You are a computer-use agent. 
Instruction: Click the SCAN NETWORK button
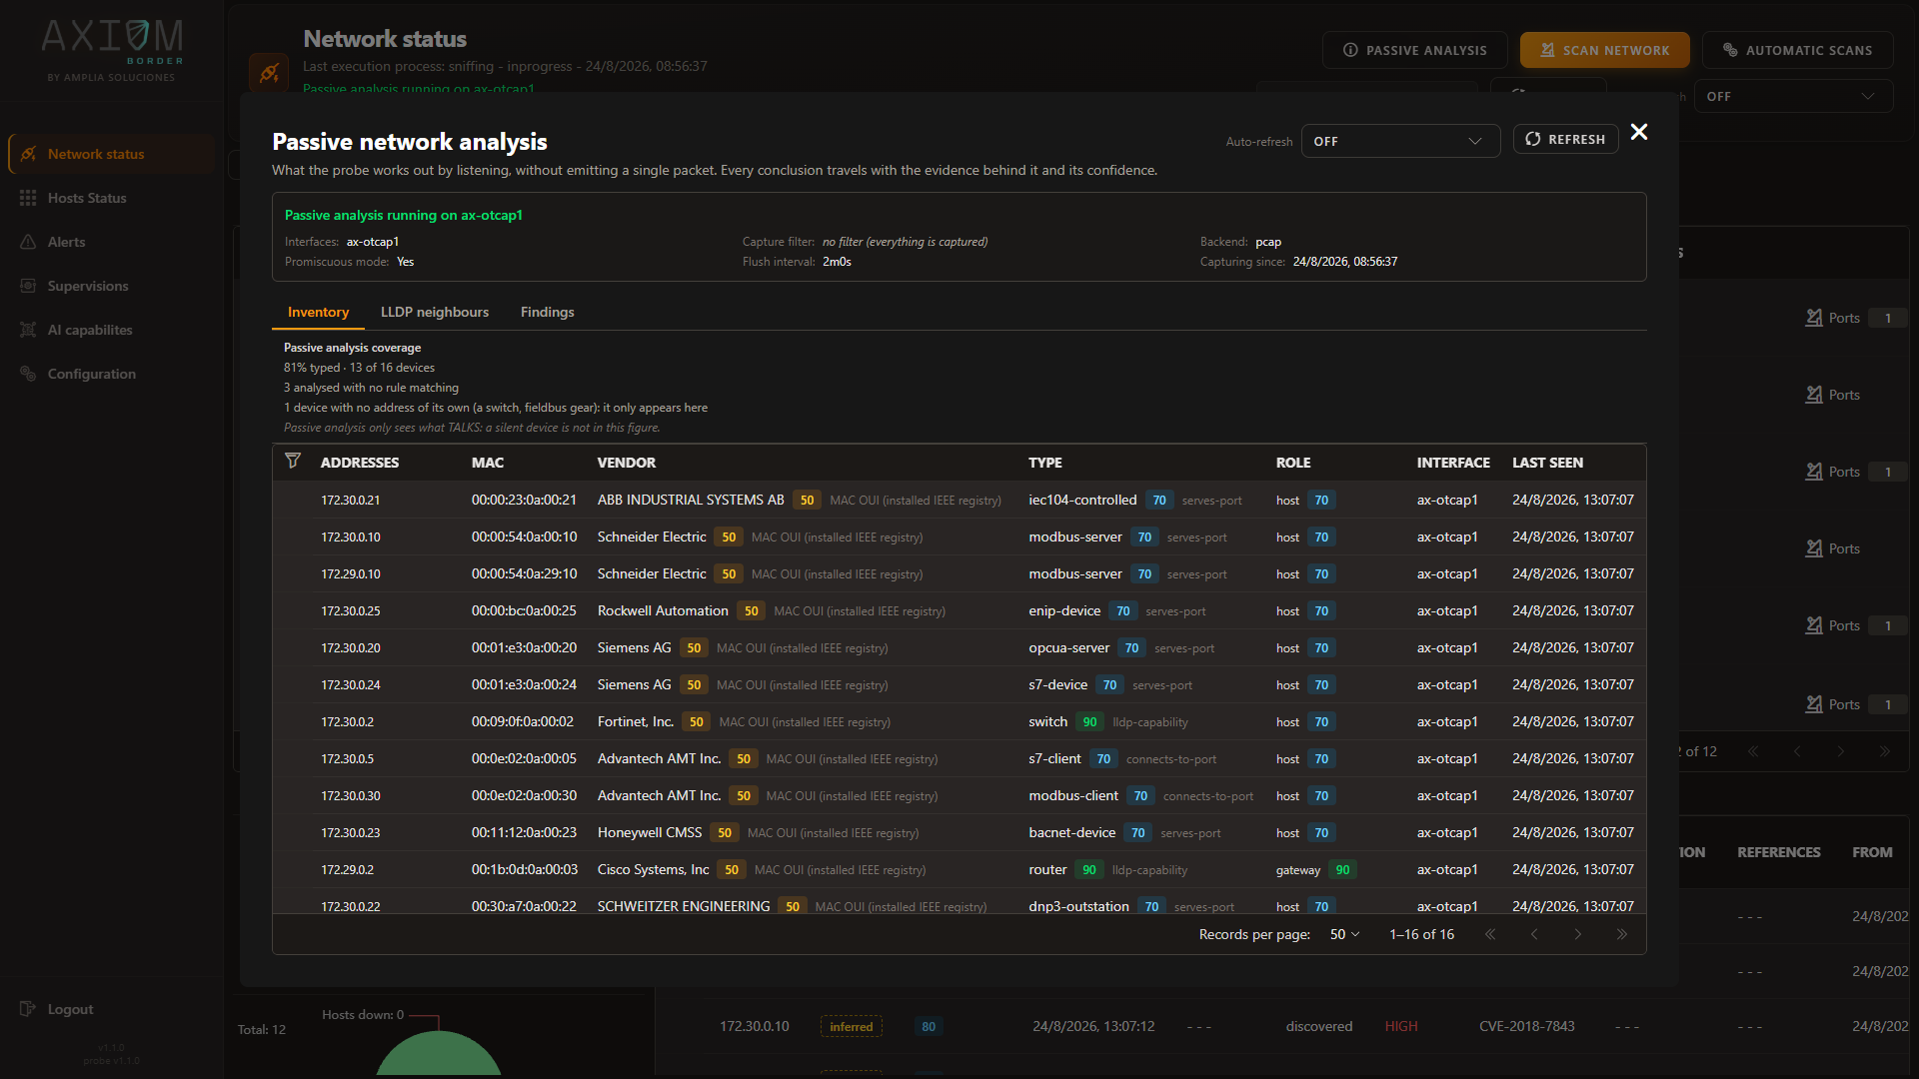point(1604,50)
